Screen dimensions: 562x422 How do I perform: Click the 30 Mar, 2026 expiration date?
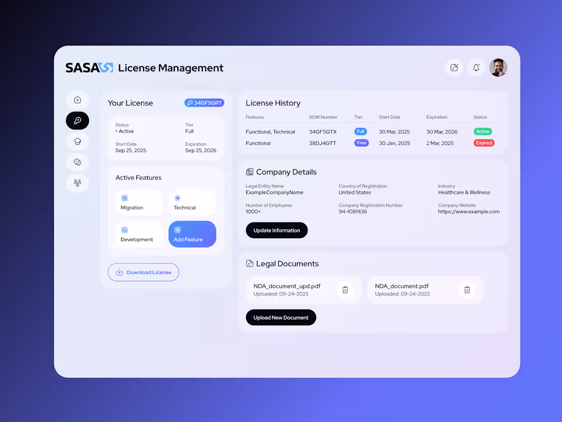pos(442,131)
